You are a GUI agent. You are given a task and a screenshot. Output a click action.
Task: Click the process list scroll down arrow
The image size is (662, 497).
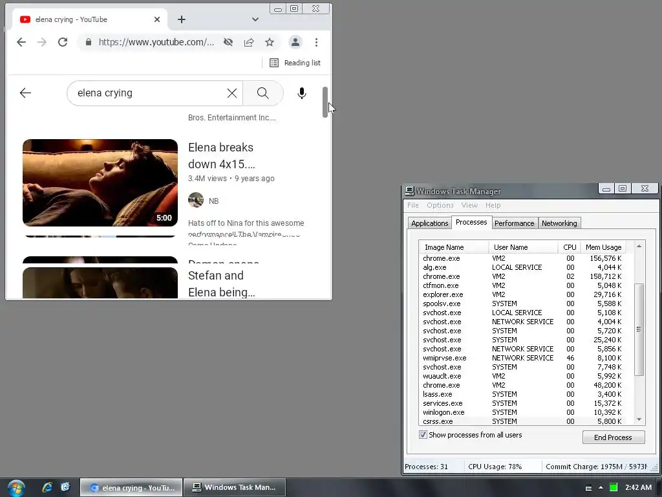tap(639, 419)
